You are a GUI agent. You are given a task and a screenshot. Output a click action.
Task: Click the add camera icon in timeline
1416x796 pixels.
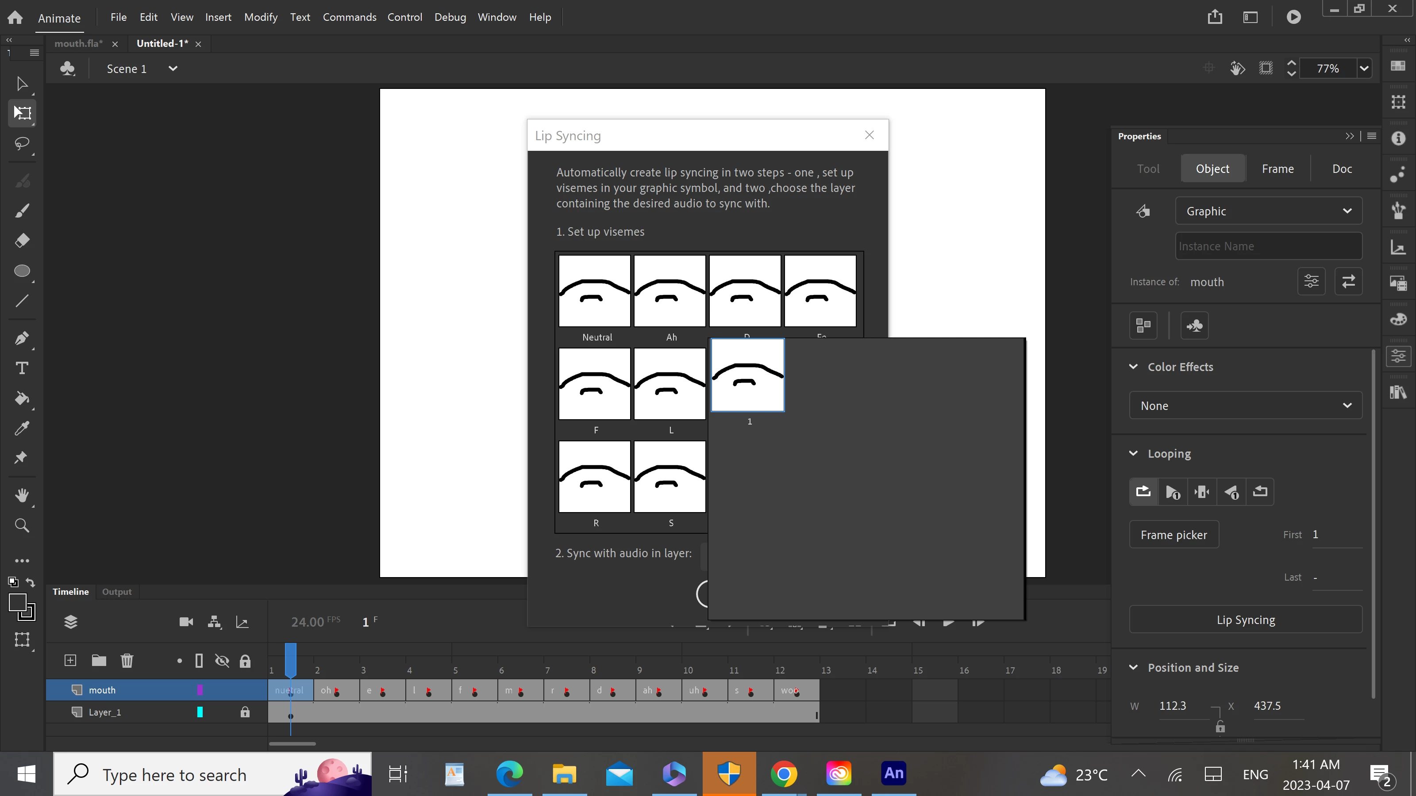point(186,622)
